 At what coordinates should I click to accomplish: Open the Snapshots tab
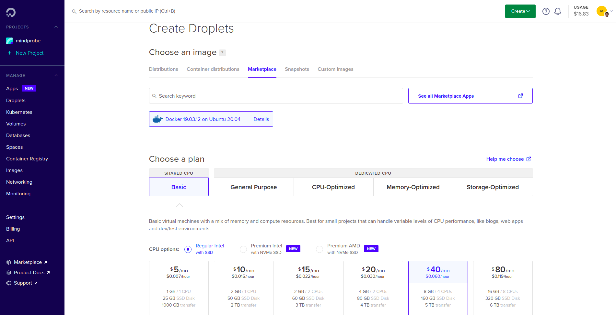297,69
